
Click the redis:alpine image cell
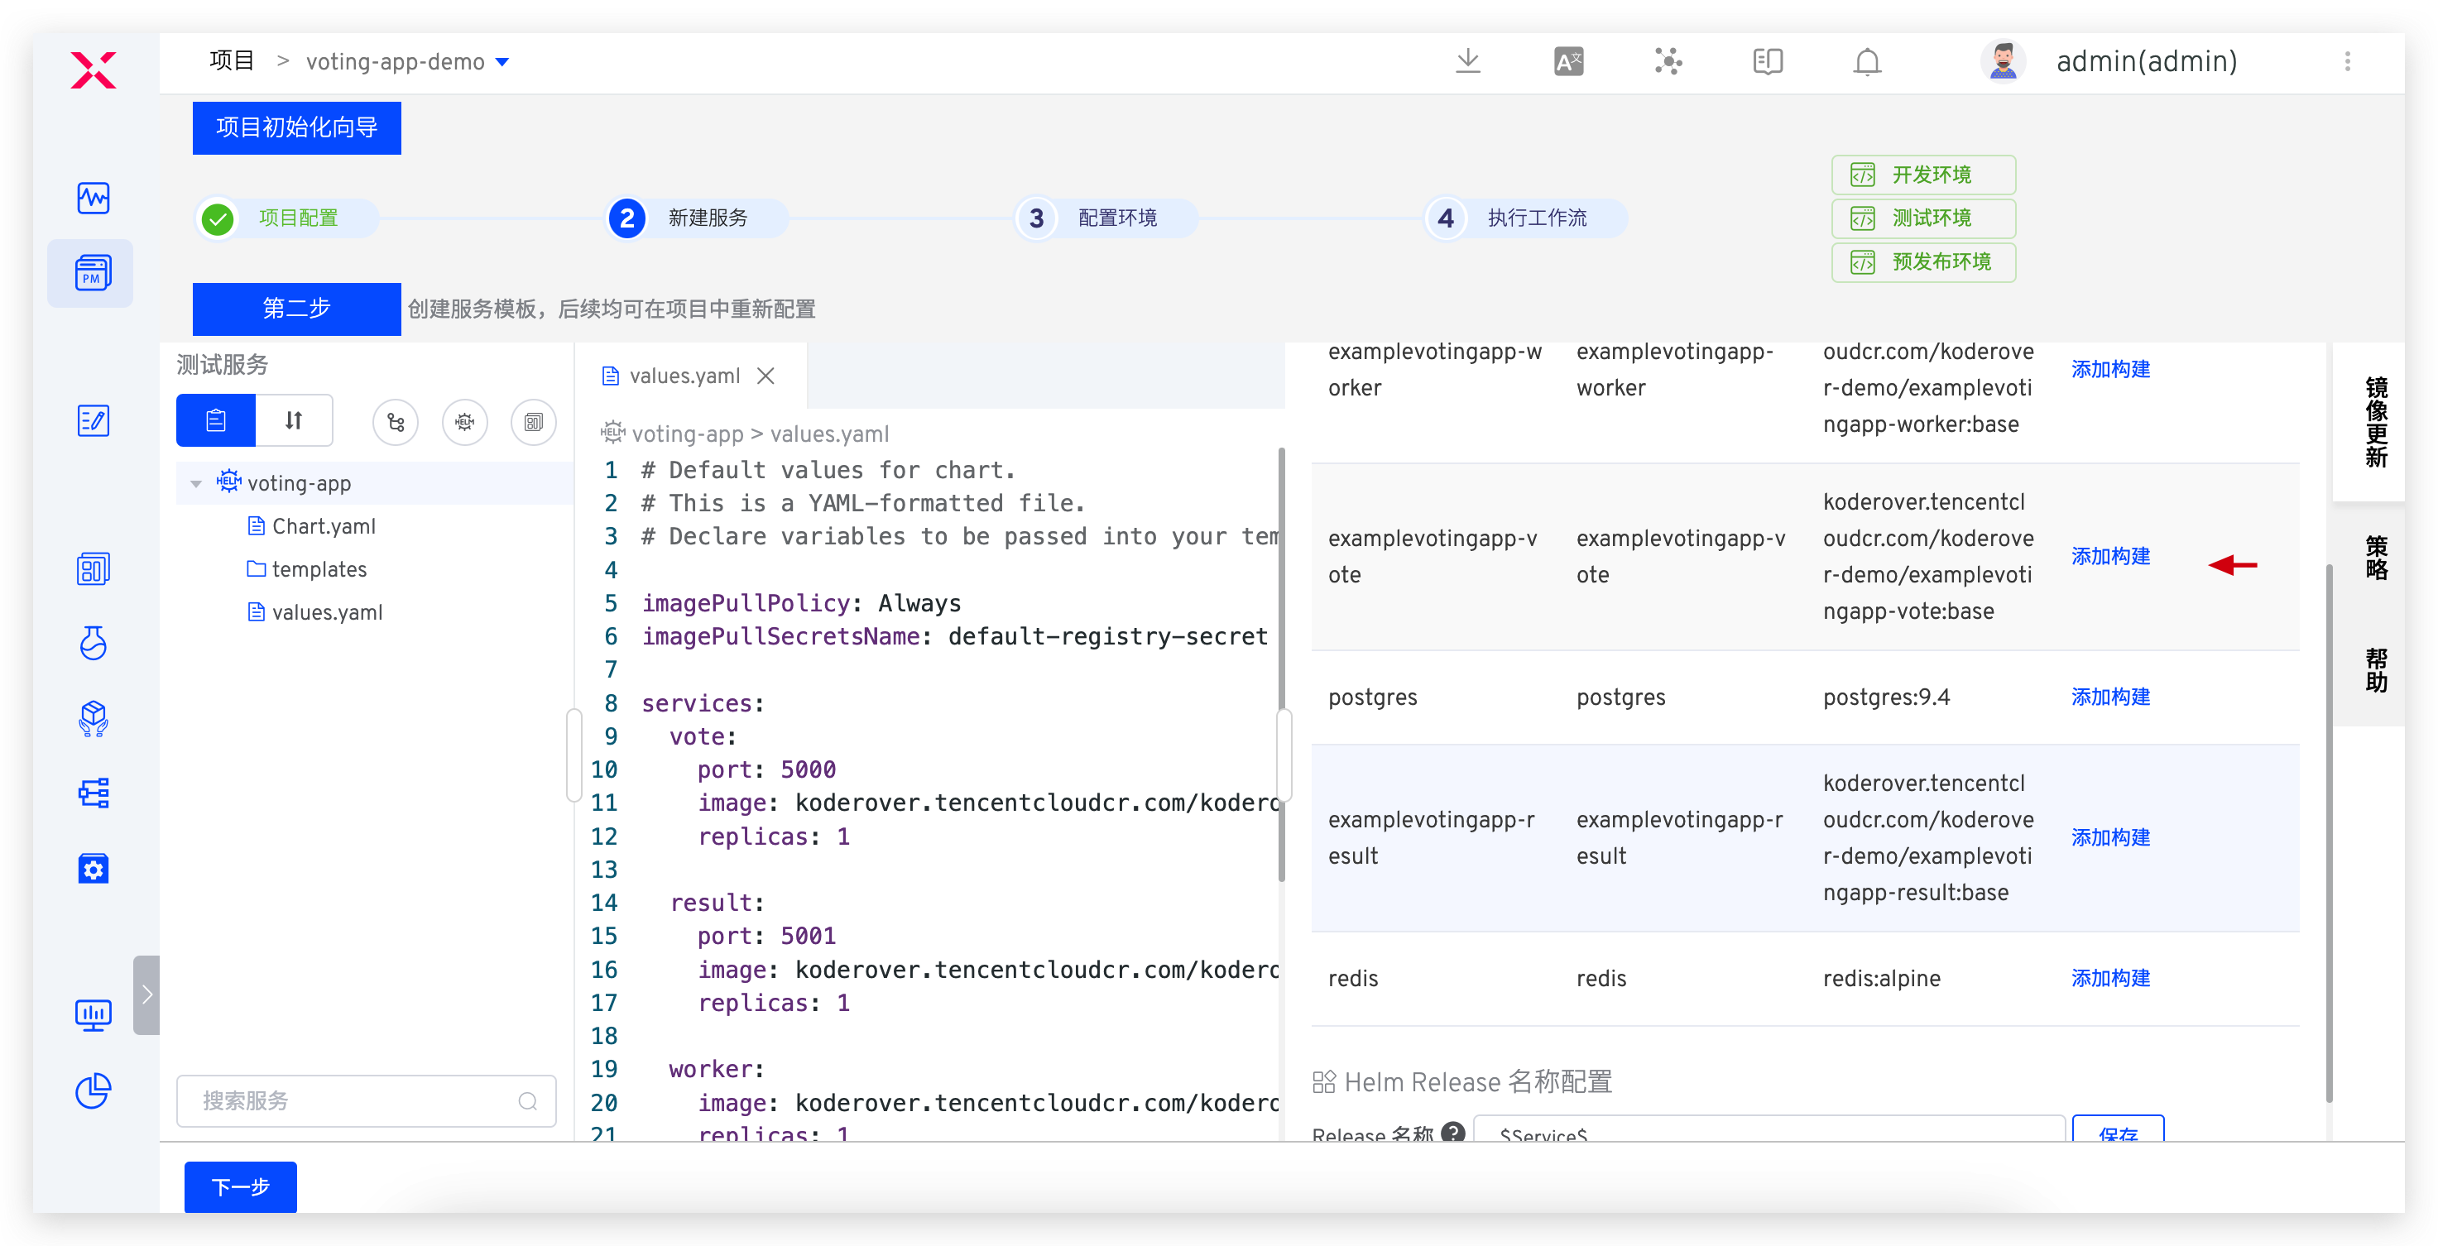[1882, 978]
